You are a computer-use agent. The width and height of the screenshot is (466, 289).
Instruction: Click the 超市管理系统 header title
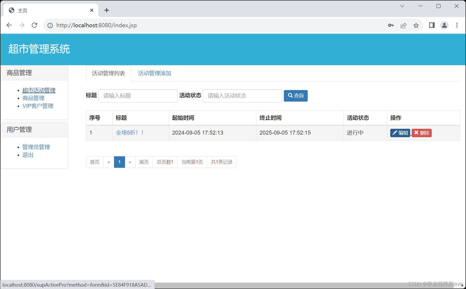(x=39, y=49)
